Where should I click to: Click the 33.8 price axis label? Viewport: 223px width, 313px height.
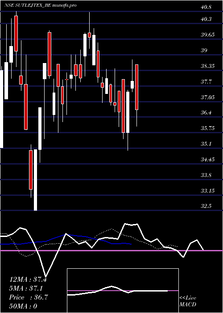pyautogui.click(x=206, y=175)
